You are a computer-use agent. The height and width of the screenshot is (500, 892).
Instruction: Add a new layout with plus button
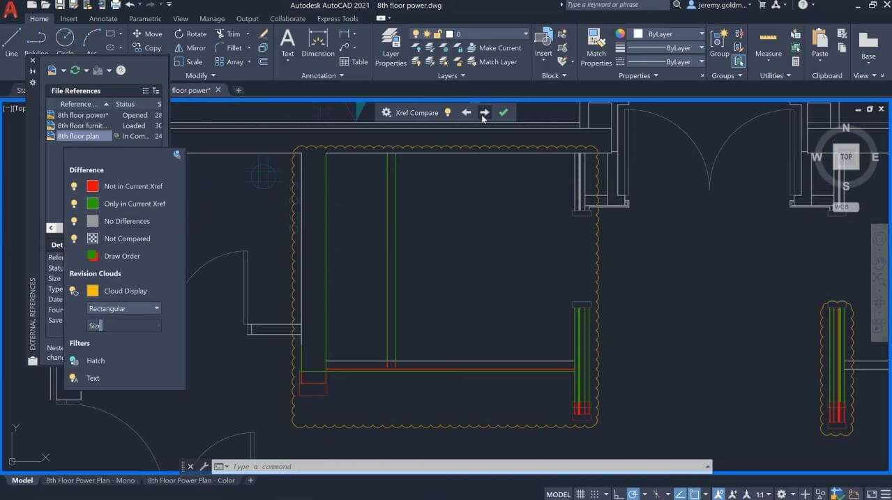pos(251,480)
